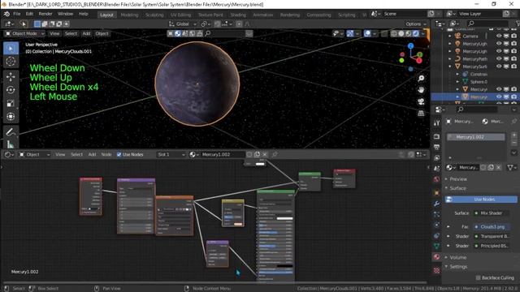
Task: Toggle render camera icon for MercuryPath row
Action: (513, 58)
